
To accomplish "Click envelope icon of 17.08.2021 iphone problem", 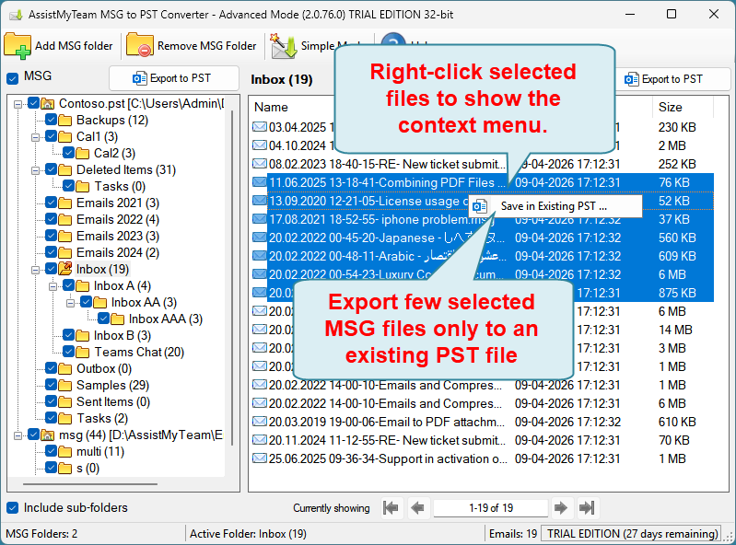I will click(260, 218).
